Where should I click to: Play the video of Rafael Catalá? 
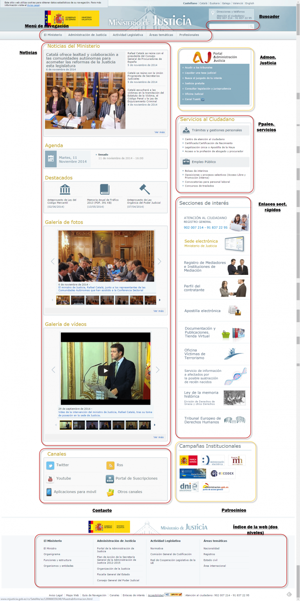(x=105, y=370)
